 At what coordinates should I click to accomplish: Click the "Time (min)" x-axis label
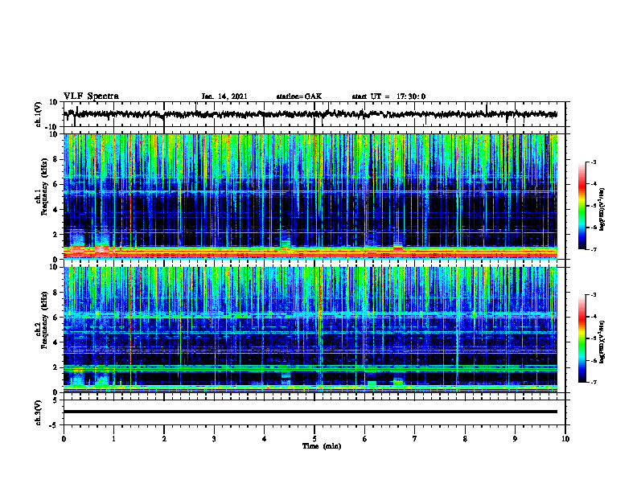point(322,446)
